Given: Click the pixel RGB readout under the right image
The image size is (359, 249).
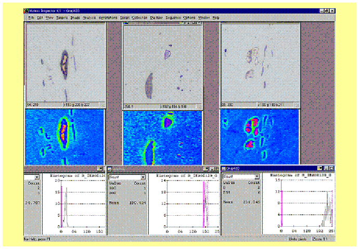Looking at the screenshot, I should [x=271, y=105].
